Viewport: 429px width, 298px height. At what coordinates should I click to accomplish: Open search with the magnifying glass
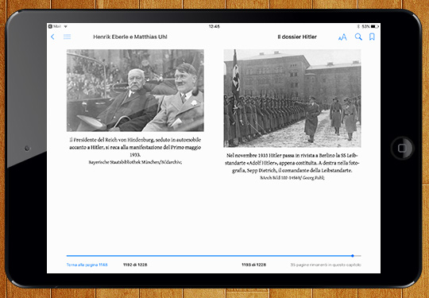(x=358, y=37)
